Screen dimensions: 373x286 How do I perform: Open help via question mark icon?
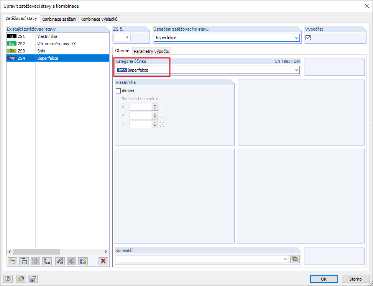point(8,279)
